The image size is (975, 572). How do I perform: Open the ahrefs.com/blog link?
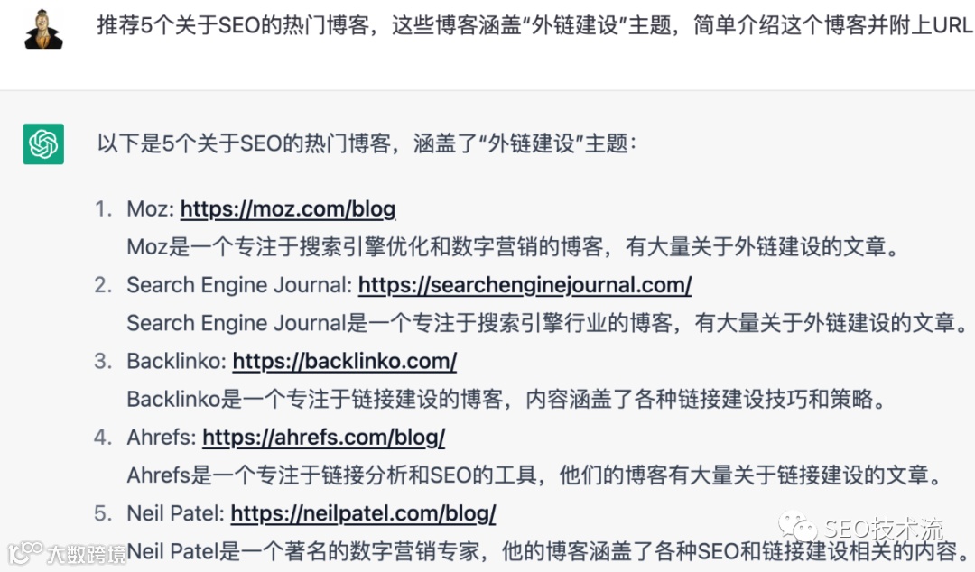(x=323, y=438)
